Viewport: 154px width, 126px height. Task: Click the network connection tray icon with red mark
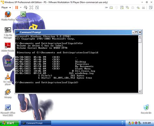tap(129, 123)
